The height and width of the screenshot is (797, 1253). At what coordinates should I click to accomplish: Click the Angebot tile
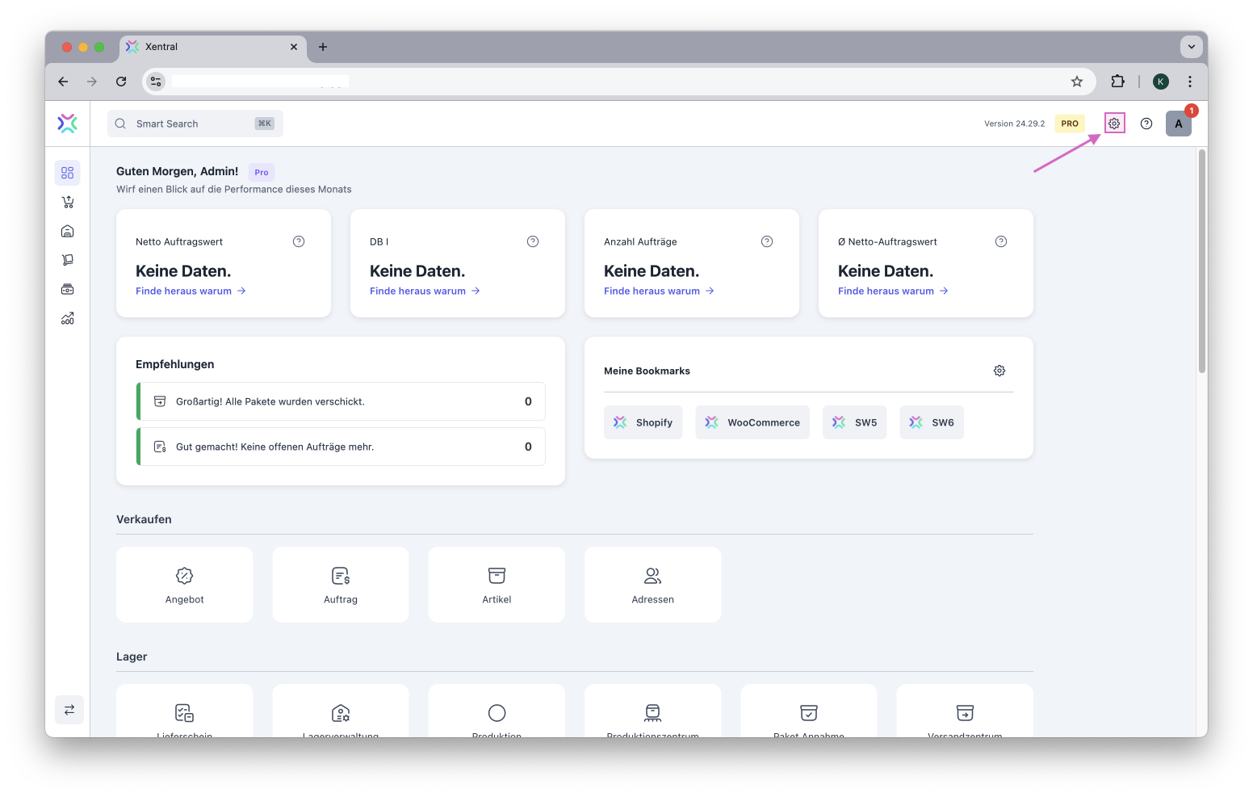tap(184, 585)
